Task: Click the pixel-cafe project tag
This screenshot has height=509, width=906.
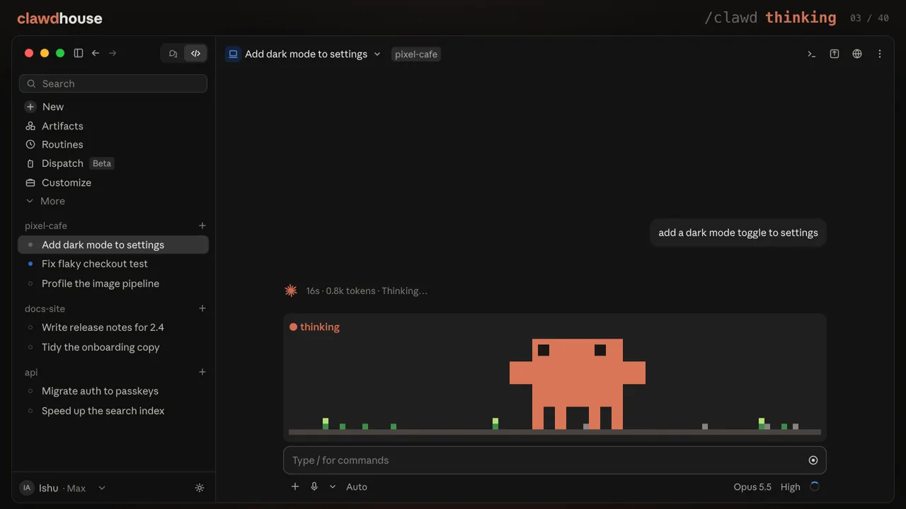Action: pyautogui.click(x=416, y=54)
